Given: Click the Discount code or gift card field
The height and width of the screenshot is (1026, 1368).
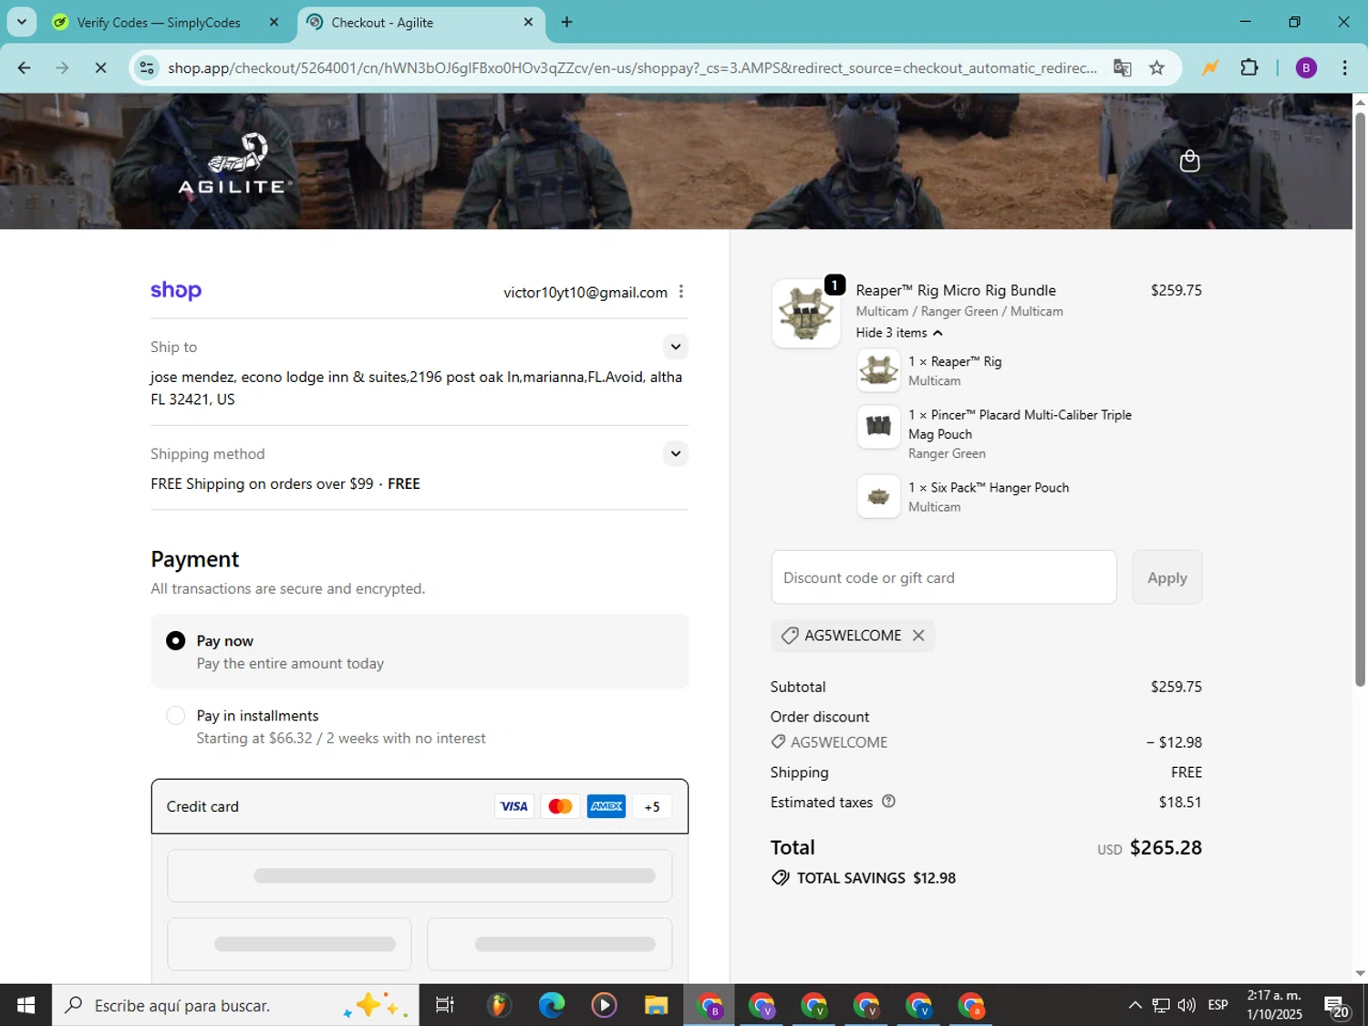Looking at the screenshot, I should point(944,577).
